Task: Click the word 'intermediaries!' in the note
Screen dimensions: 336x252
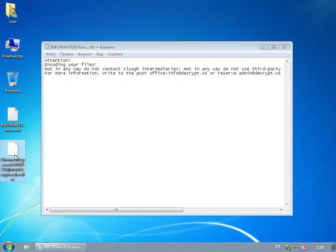Action: click(x=161, y=69)
